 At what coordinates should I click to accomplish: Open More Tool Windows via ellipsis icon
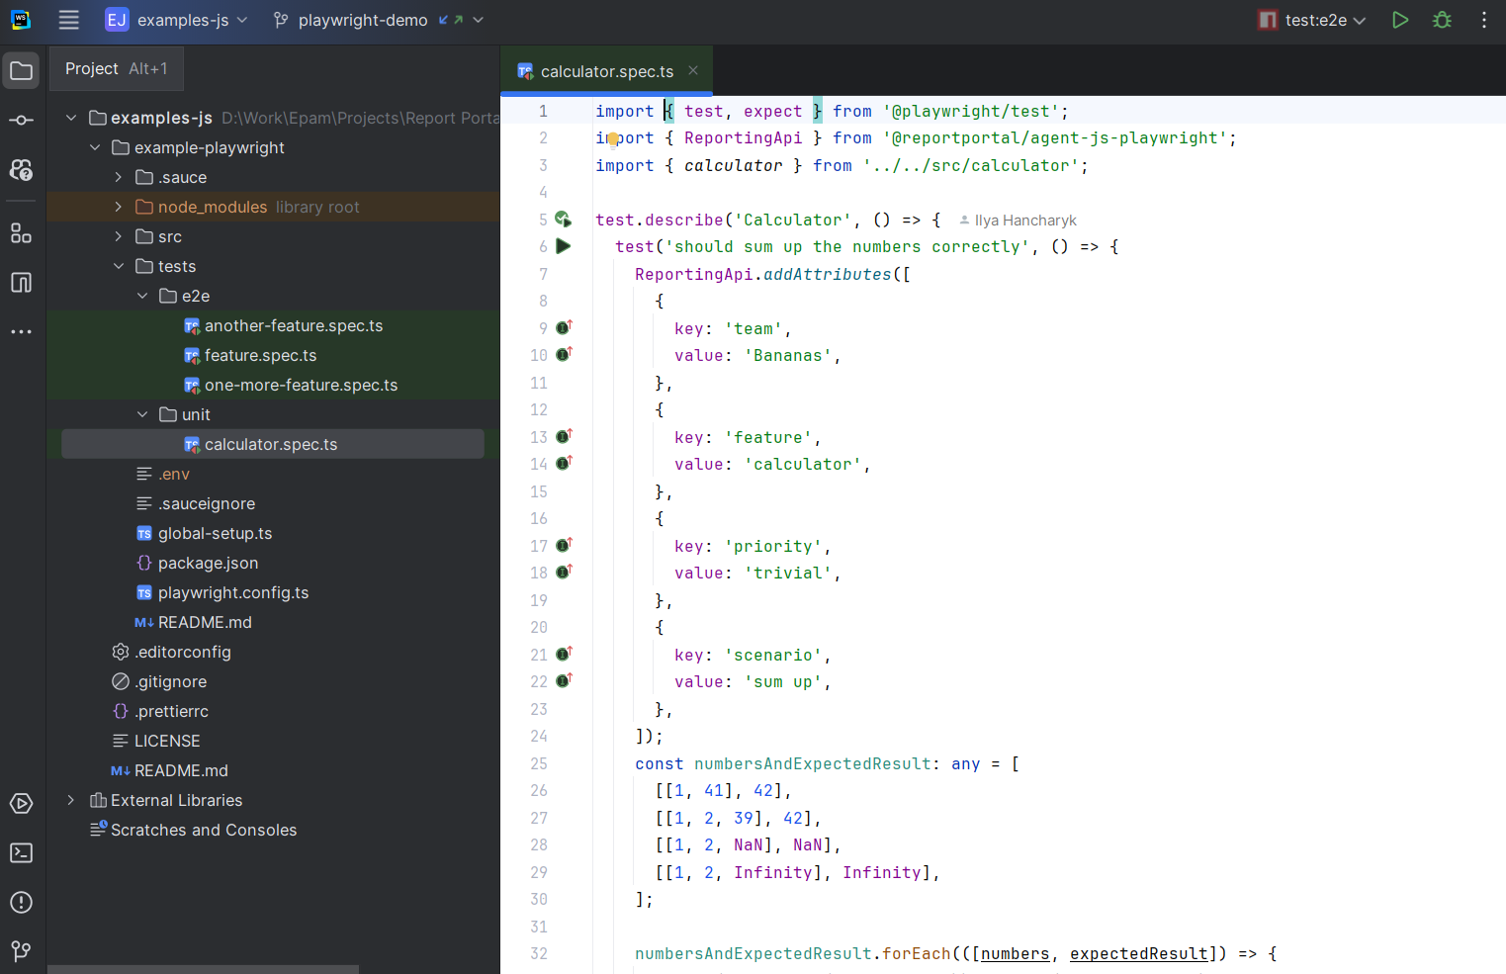[x=21, y=331]
